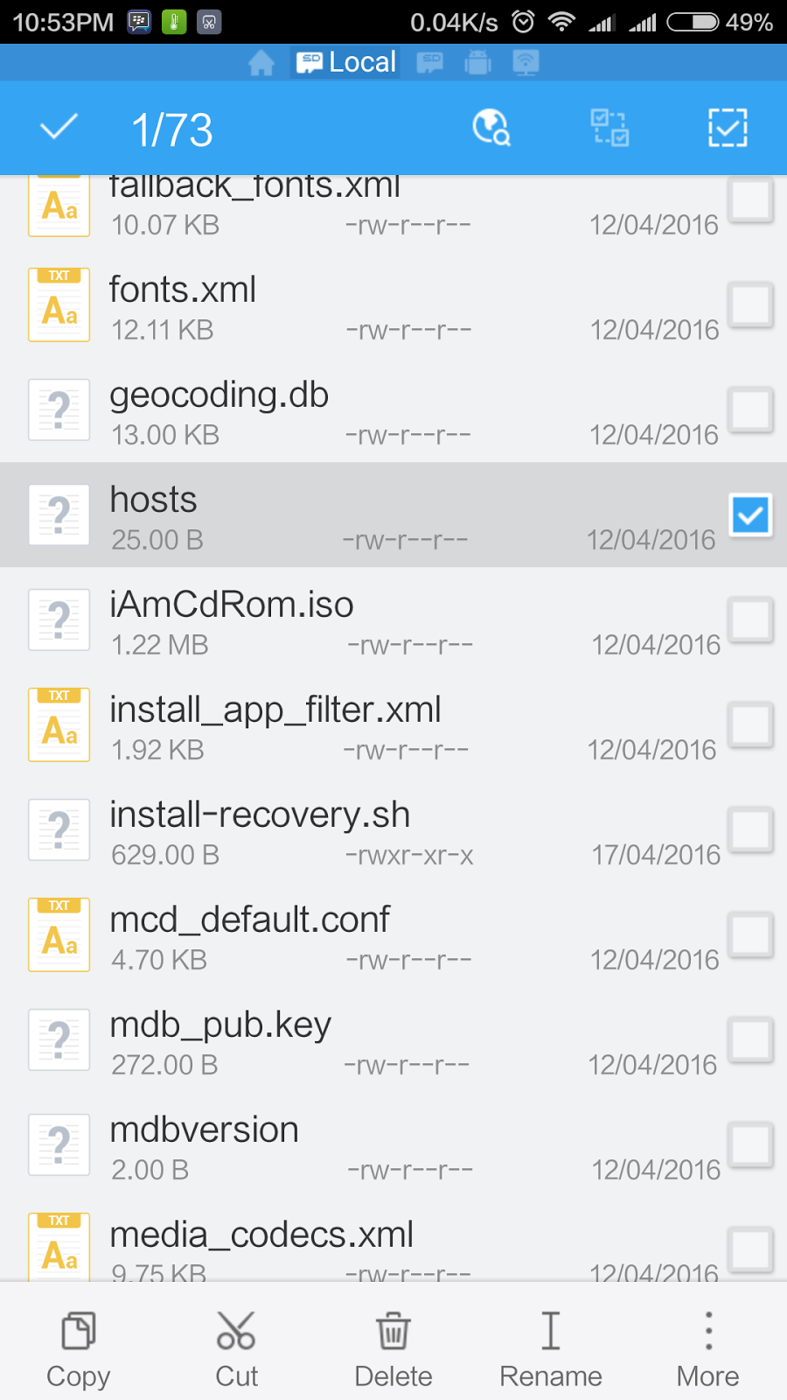
Task: Tap the fonts.xml file thumbnail
Action: 59,305
